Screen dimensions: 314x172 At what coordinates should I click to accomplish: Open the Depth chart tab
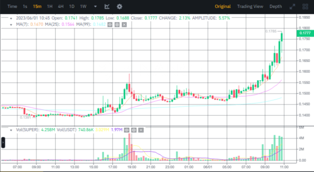[x=276, y=6]
